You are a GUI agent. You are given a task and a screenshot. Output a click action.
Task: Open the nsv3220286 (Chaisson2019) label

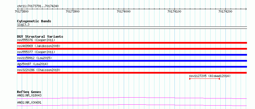pyautogui.click(x=39, y=70)
